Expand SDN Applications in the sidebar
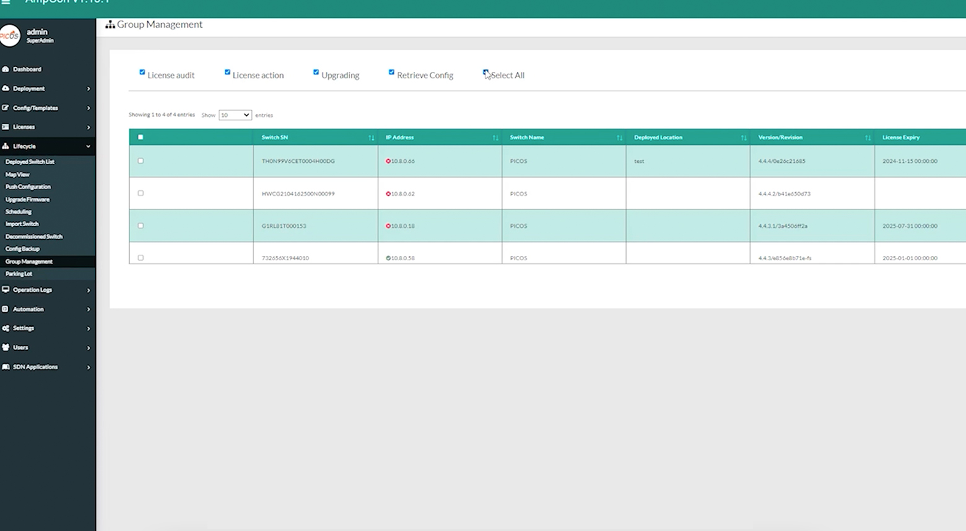 [6, 366]
